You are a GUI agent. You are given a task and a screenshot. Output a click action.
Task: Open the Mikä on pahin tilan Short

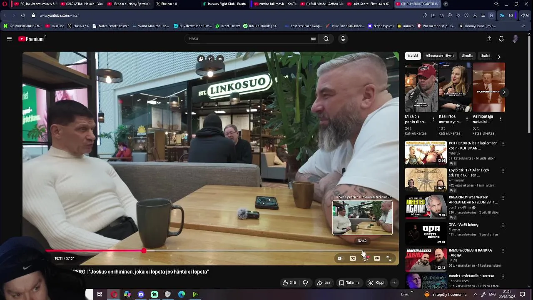coord(421,87)
